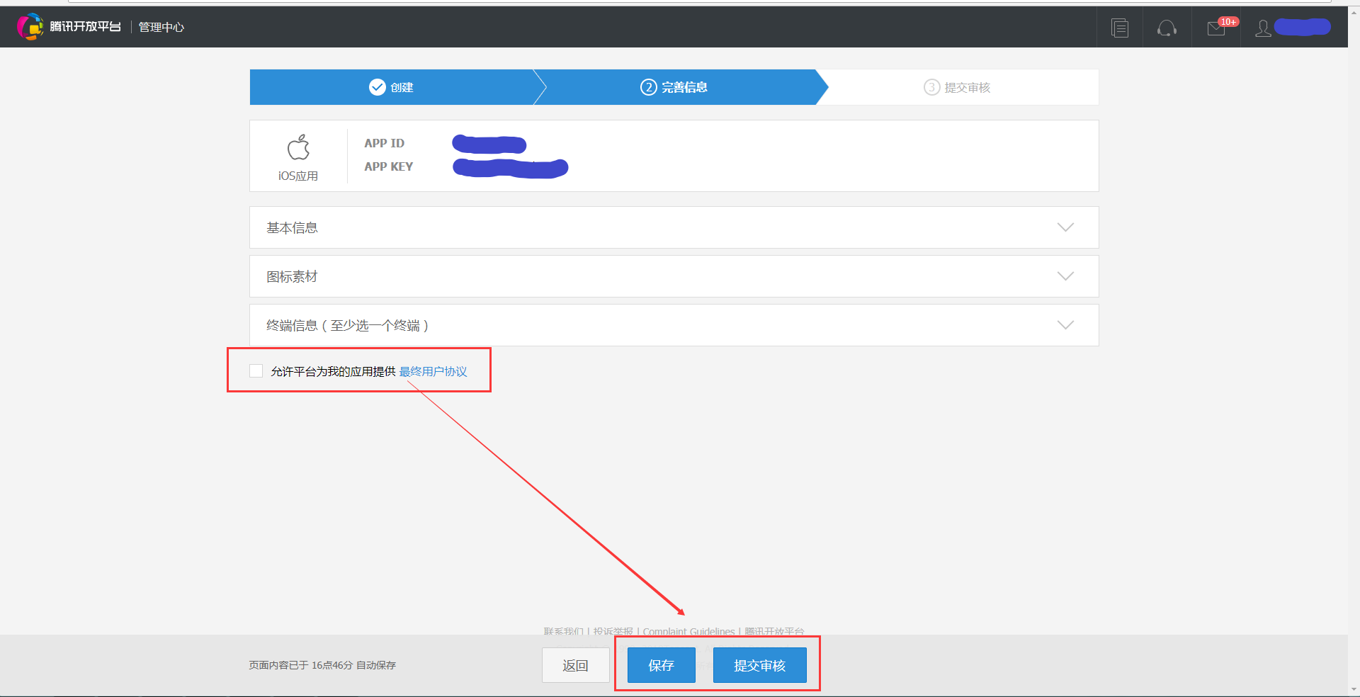Click the Tencent Open Platform logo
Screen dimensions: 1360x697
(x=69, y=27)
